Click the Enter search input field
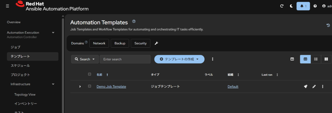The width and height of the screenshot is (332, 113). click(125, 59)
